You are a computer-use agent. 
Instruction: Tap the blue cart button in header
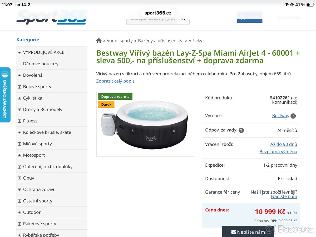tap(250, 17)
